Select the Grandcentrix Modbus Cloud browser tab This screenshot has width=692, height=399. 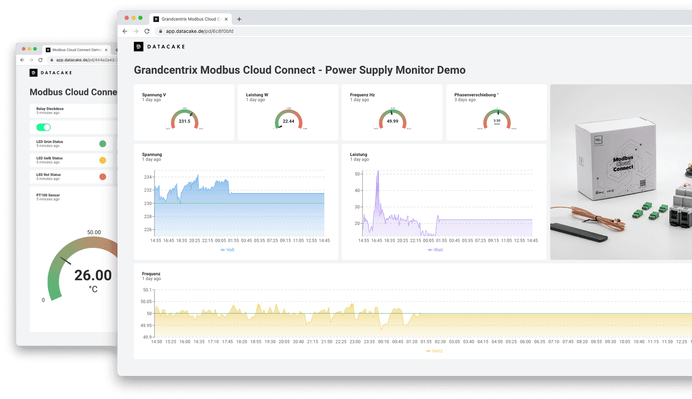[191, 19]
